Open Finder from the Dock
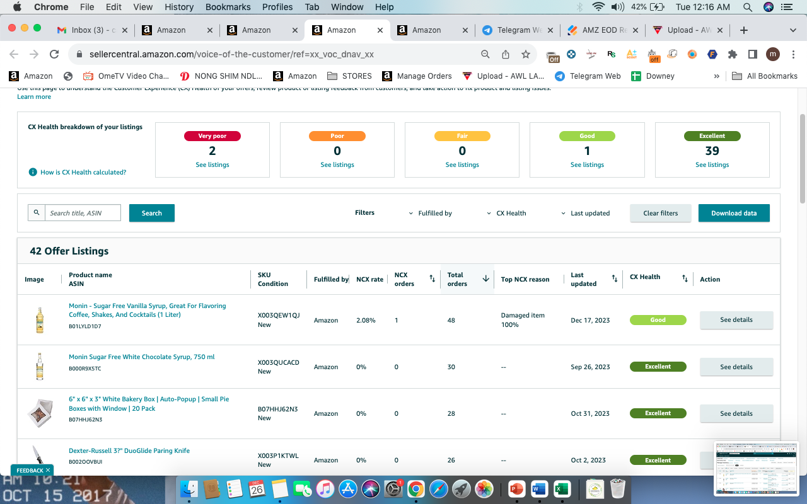The width and height of the screenshot is (807, 504). coord(189,489)
